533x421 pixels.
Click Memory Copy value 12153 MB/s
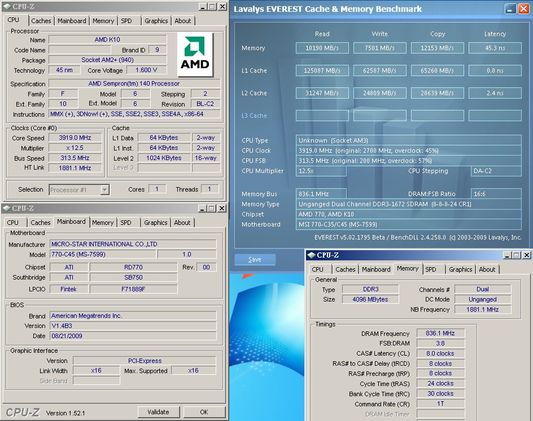pyautogui.click(x=437, y=48)
